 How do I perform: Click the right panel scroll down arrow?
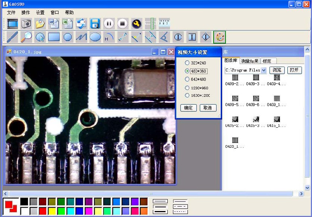(307, 187)
